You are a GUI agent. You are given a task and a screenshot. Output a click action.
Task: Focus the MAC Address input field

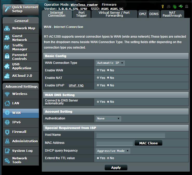[115, 143]
